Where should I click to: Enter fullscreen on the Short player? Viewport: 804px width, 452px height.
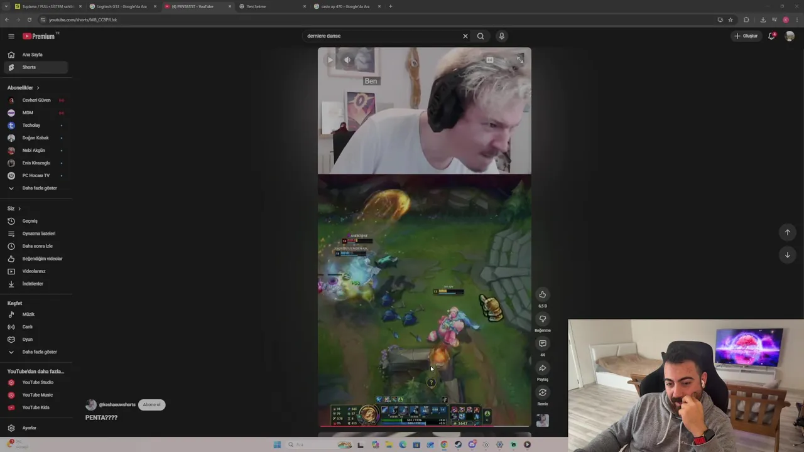pos(519,60)
